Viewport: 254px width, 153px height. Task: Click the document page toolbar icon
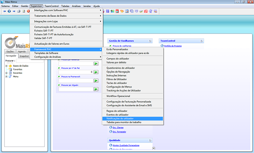(x=24, y=11)
